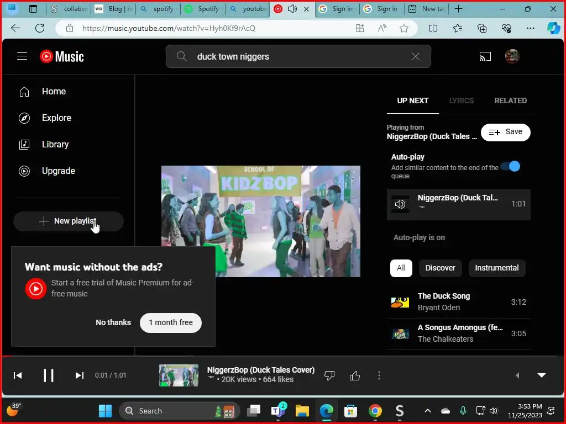Switch to the LYRICS tab
The width and height of the screenshot is (566, 424).
462,100
